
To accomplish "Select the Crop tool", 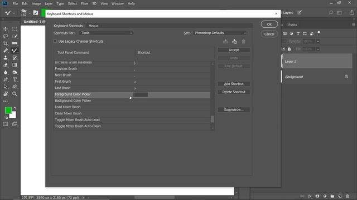I will coord(6,43).
